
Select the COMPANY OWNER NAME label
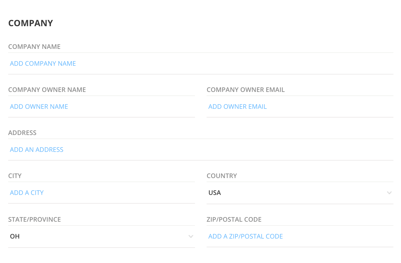point(47,90)
